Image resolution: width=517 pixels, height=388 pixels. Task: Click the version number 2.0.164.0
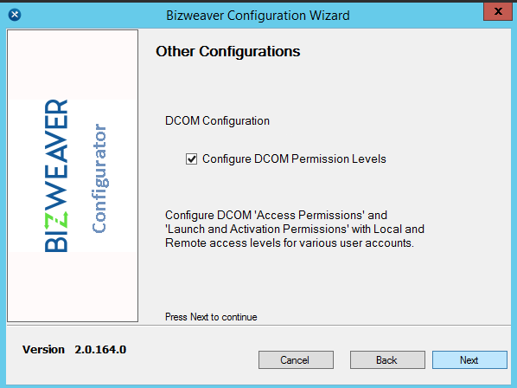tap(100, 349)
